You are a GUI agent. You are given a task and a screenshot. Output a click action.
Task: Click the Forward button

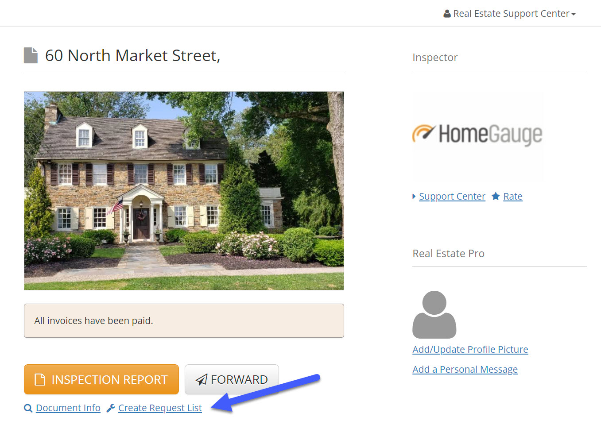232,379
